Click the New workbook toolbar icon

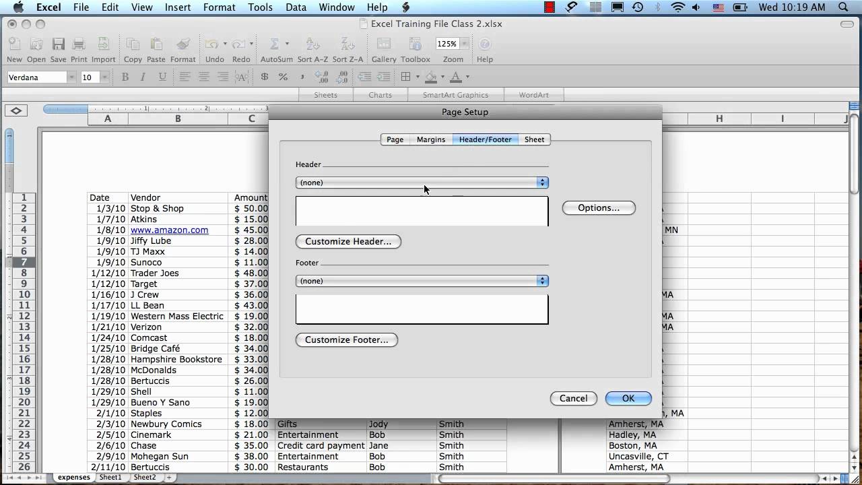click(14, 44)
